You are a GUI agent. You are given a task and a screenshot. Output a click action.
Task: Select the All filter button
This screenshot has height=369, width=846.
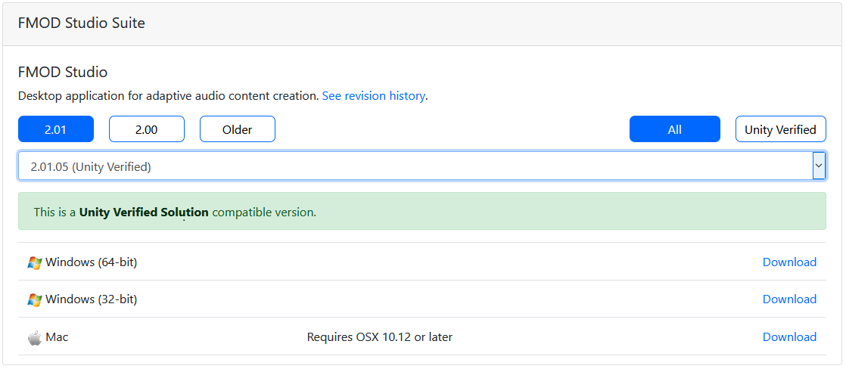(x=674, y=129)
